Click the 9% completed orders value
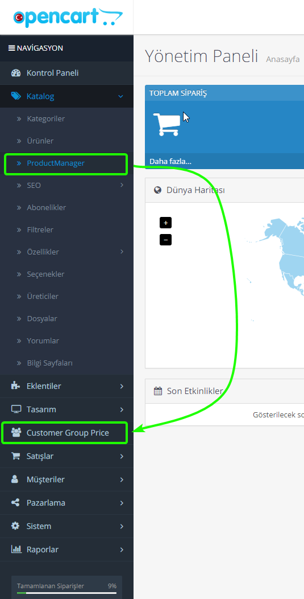304x599 pixels. (x=112, y=586)
